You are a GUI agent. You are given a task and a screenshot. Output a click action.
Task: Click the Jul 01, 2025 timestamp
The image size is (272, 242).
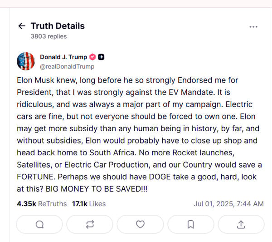[228, 204]
